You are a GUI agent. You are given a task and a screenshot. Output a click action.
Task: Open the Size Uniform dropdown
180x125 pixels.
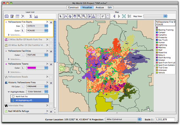[37, 26]
